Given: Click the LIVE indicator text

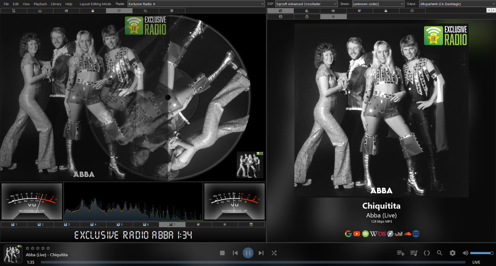Looking at the screenshot, I should [x=476, y=262].
